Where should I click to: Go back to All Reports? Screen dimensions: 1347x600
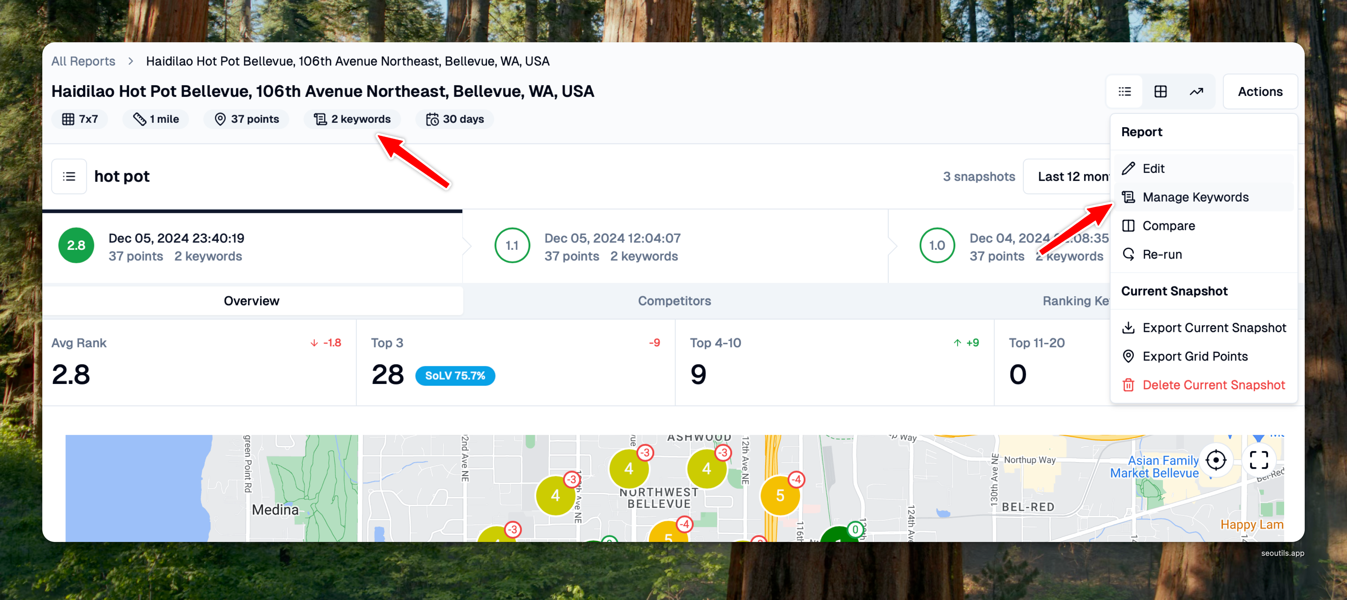click(x=83, y=61)
